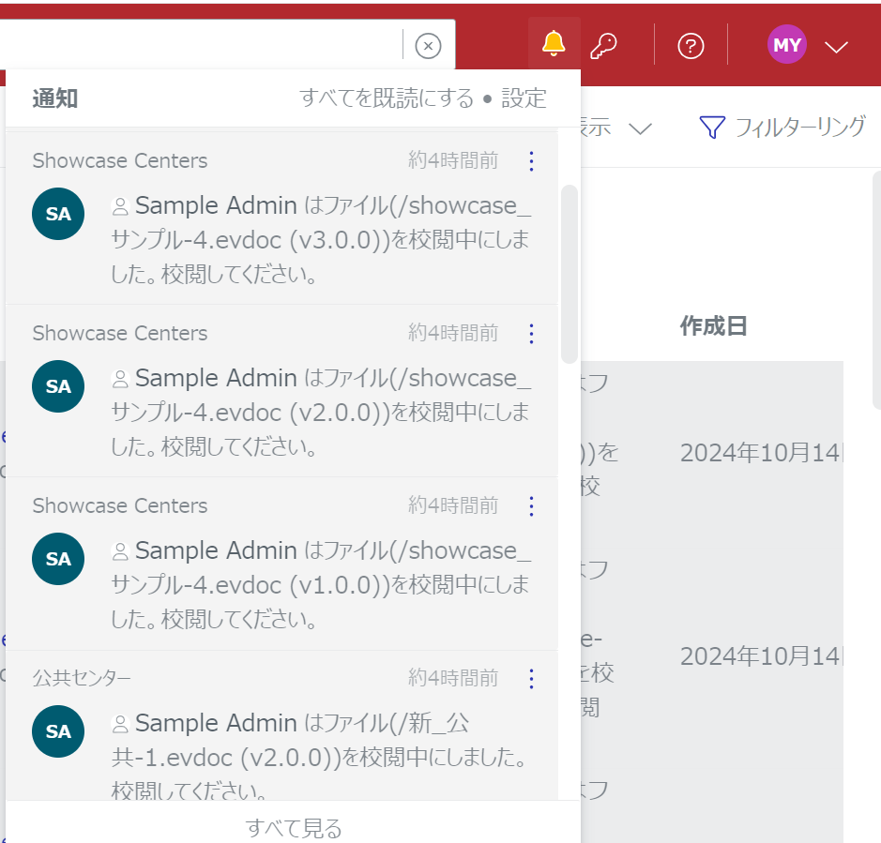This screenshot has width=881, height=843.
Task: Open notification settings (設定)
Action: click(524, 98)
